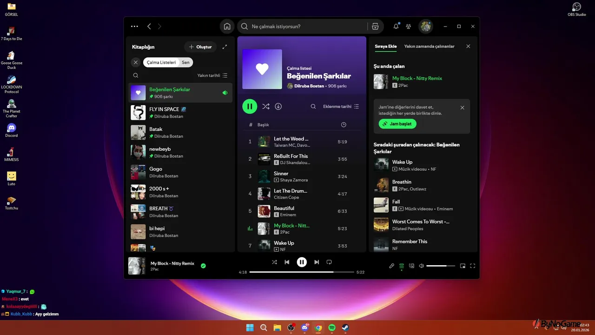Toggle repeat mode
595x335 pixels.
tap(329, 262)
